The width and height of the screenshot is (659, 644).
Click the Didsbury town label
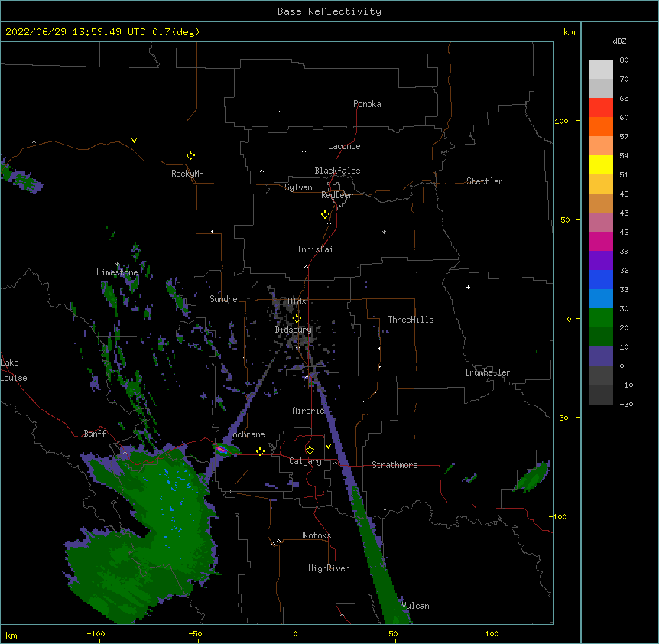pos(294,330)
